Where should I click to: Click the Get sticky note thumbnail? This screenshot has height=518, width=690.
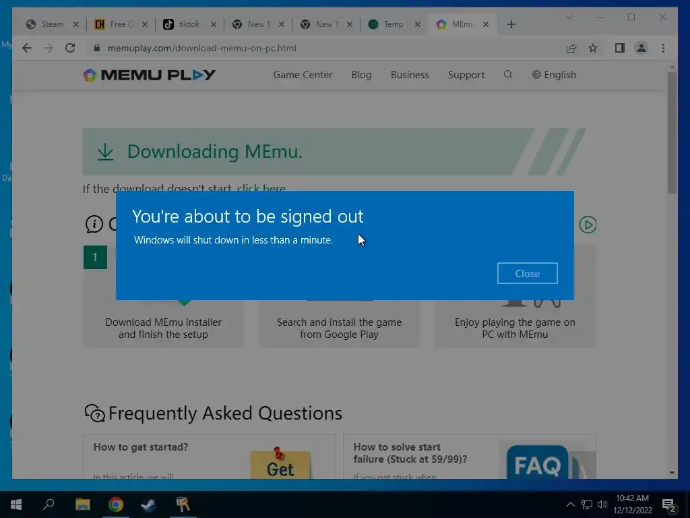tap(280, 463)
